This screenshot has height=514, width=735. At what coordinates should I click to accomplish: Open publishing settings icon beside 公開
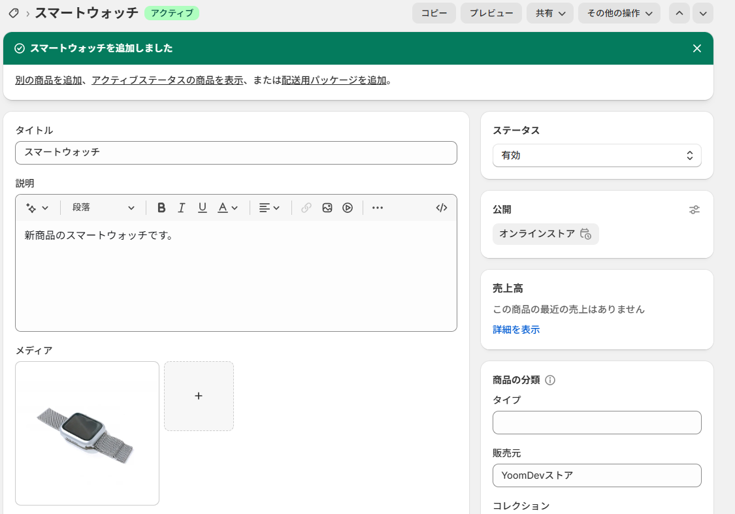pyautogui.click(x=694, y=210)
